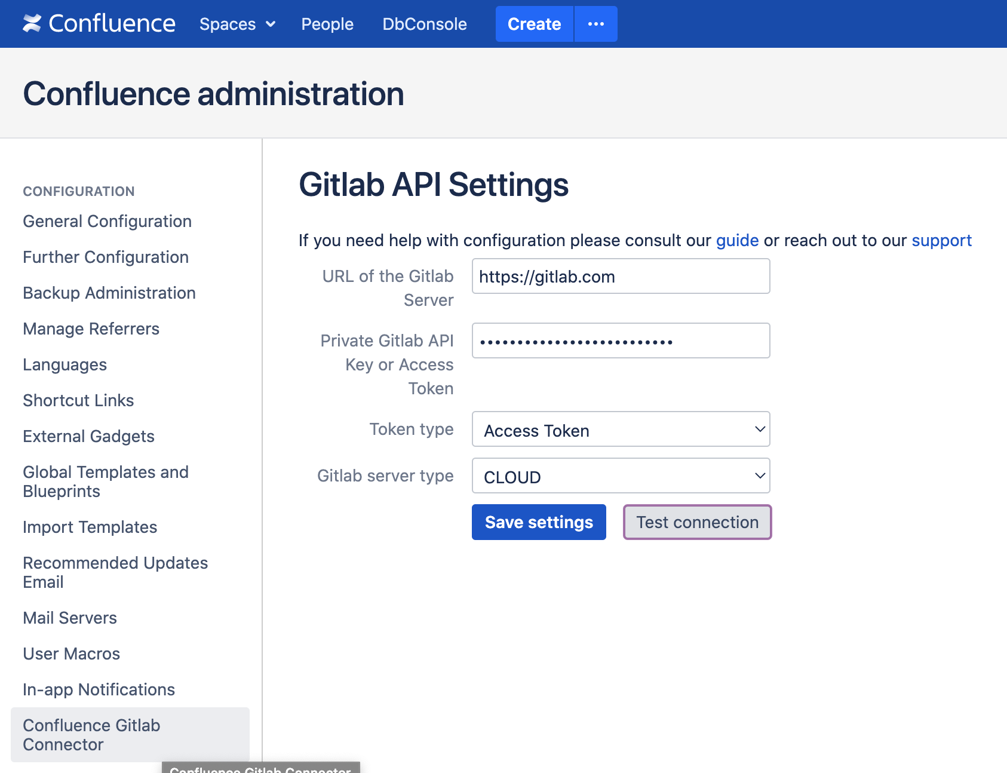Open the Token type dropdown
This screenshot has width=1007, height=773.
[621, 430]
